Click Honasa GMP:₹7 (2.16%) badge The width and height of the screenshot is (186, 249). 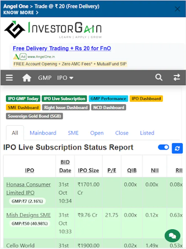(x=27, y=201)
